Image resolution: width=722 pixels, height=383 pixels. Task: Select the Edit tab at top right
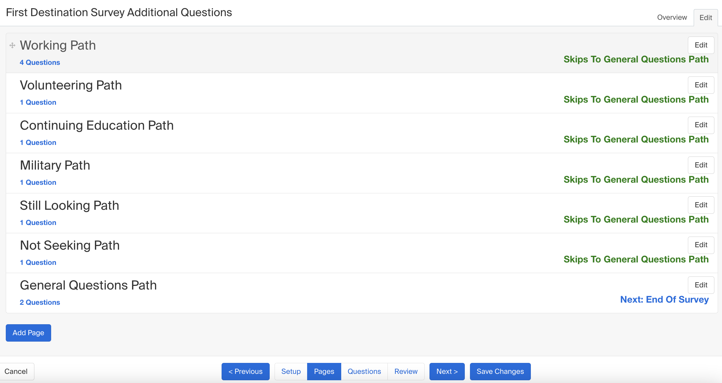click(x=706, y=17)
